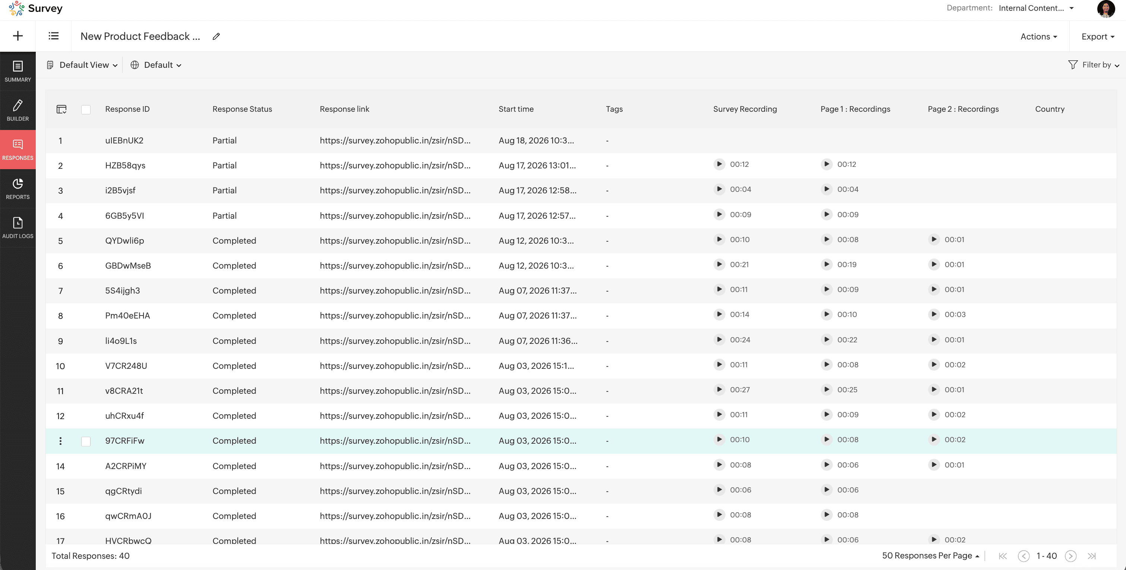Open the Actions dropdown menu
Viewport: 1126px width, 570px height.
click(x=1038, y=37)
